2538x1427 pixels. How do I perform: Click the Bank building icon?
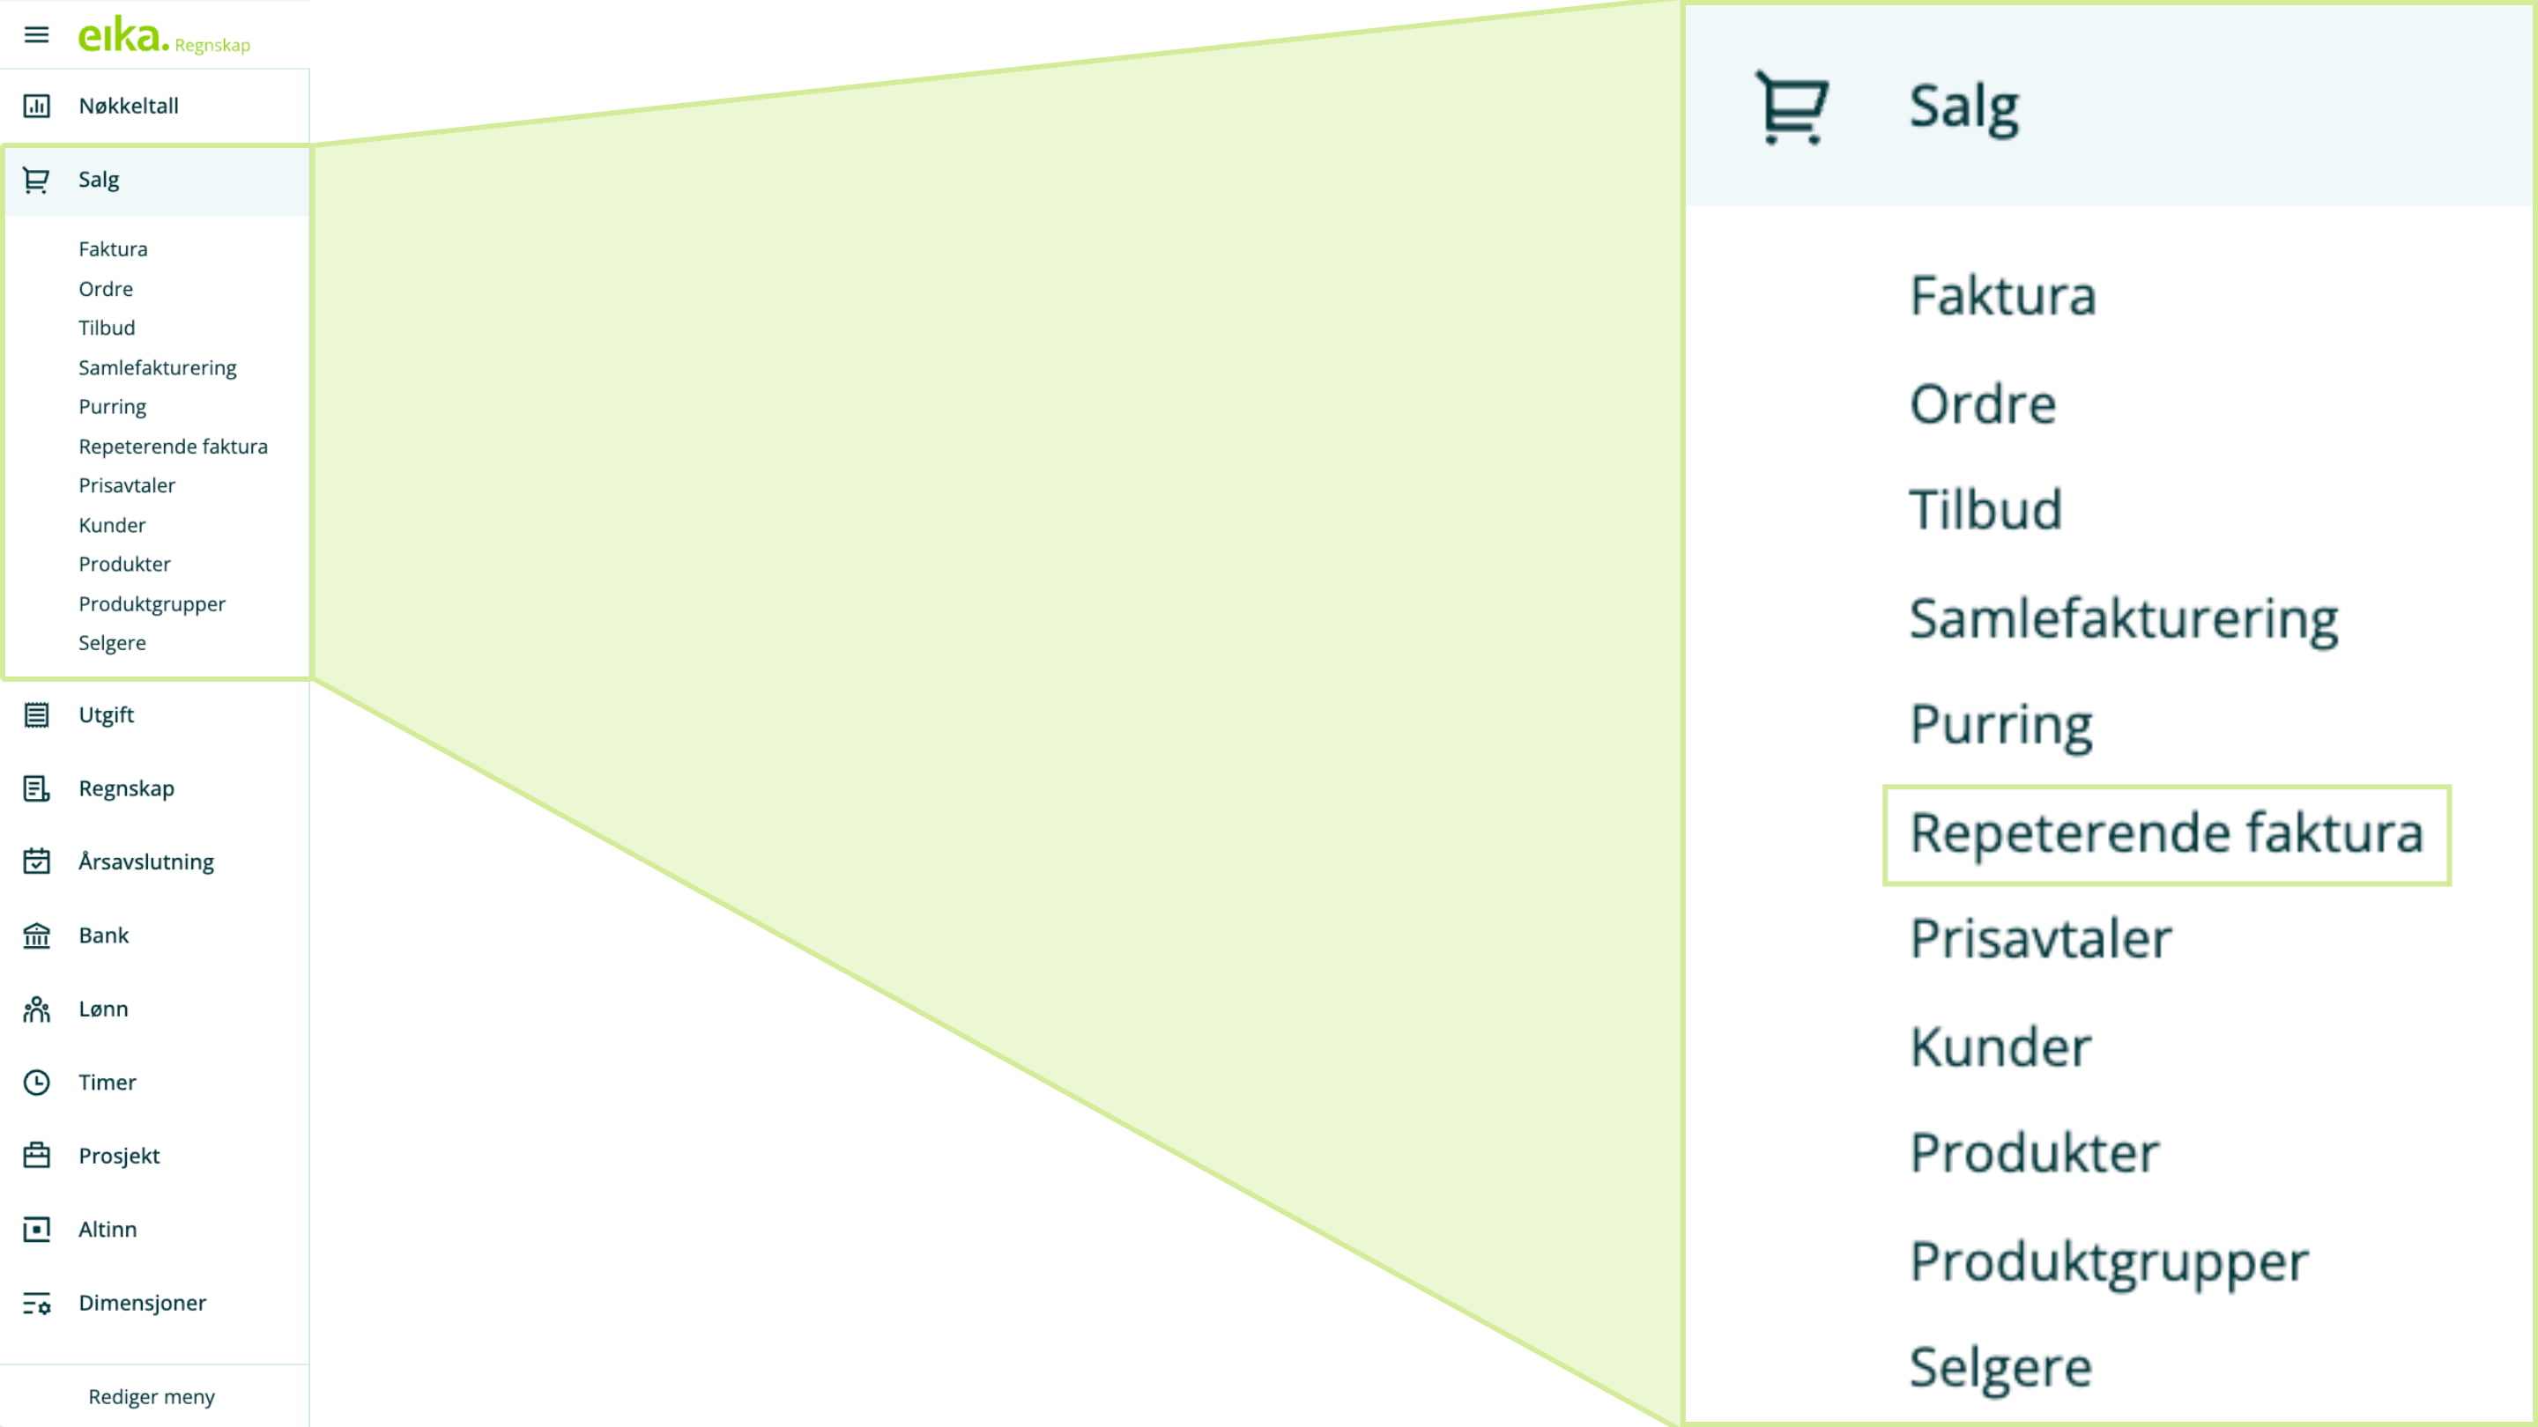[36, 935]
